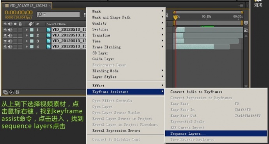Click the Audio column speaker header icon

(10, 24)
